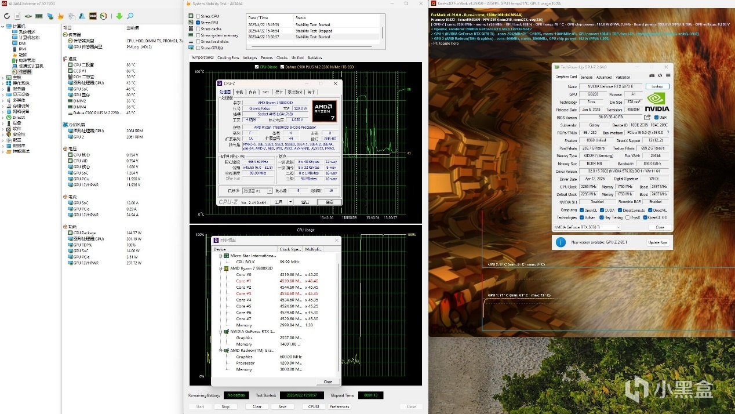Image resolution: width=735 pixels, height=414 pixels.
Task: Switch to the Cooling Fans tab
Action: (228, 57)
